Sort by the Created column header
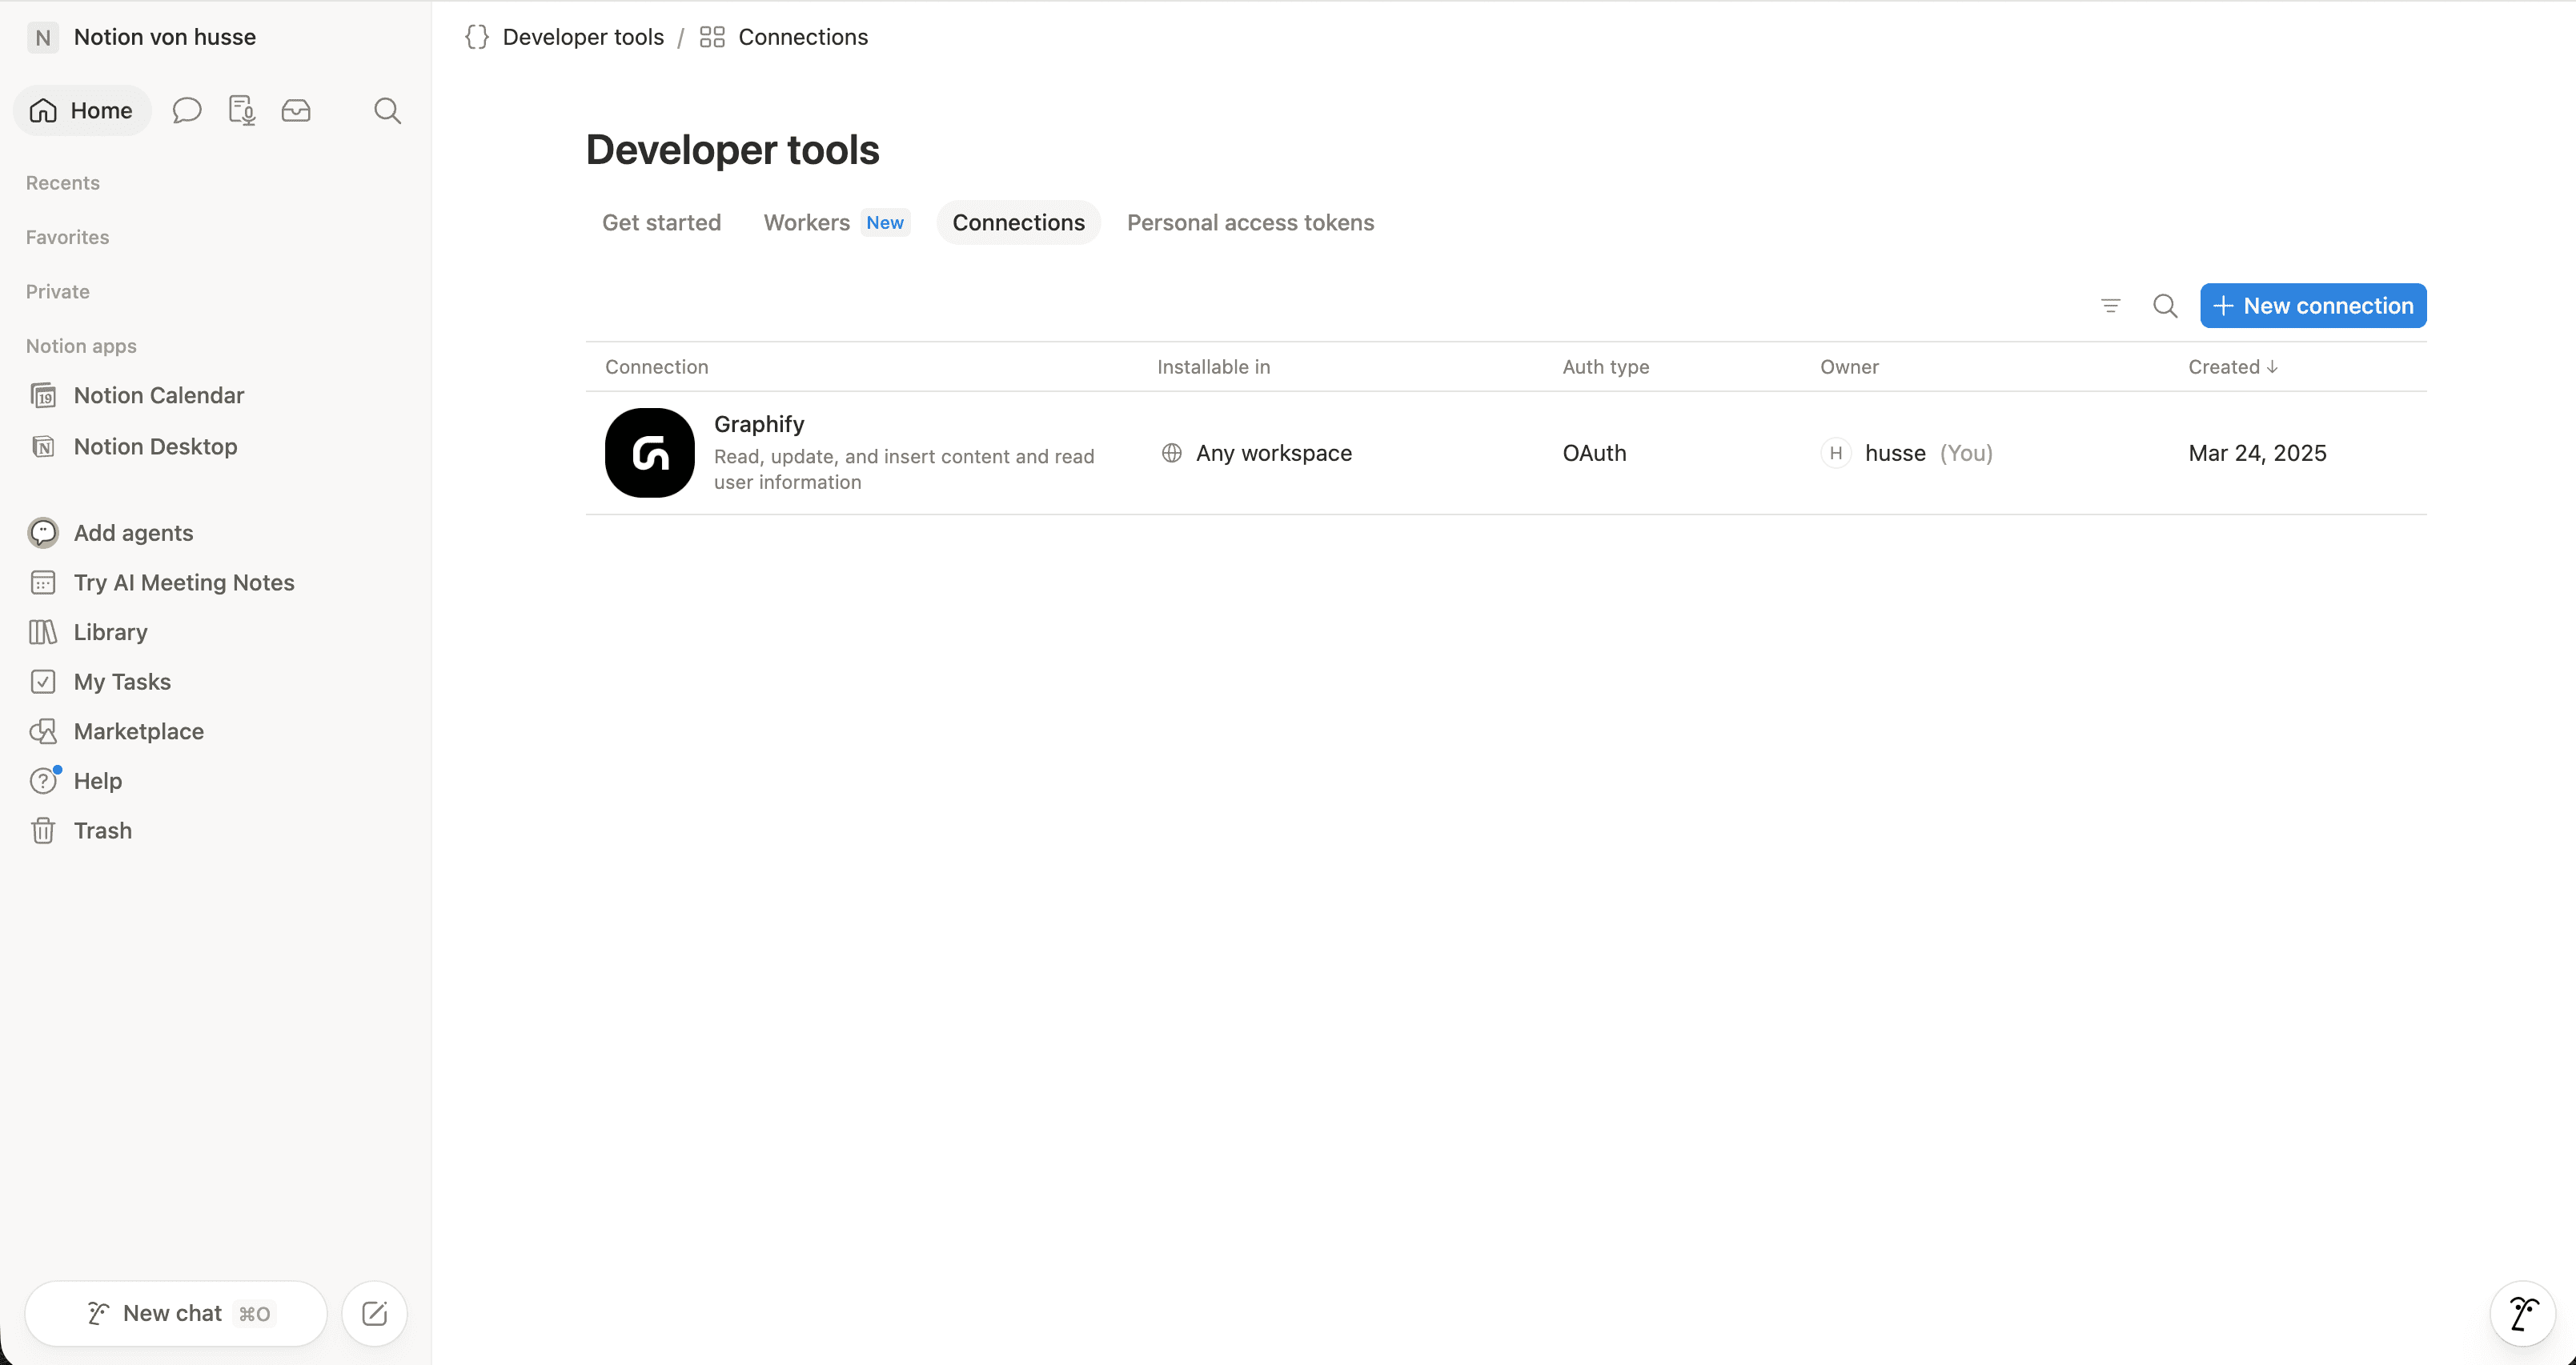Image resolution: width=2576 pixels, height=1365 pixels. point(2233,366)
